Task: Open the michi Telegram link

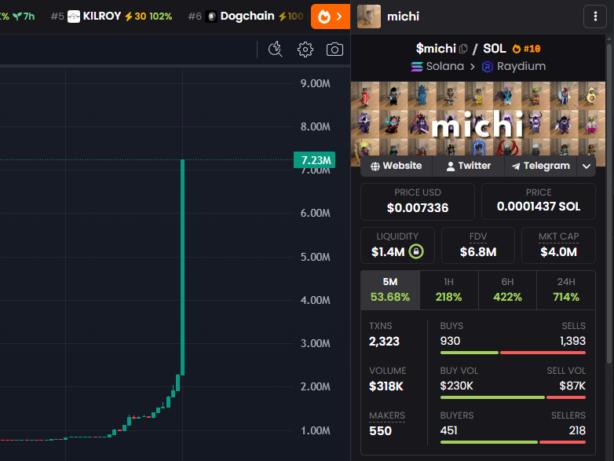Action: (541, 166)
